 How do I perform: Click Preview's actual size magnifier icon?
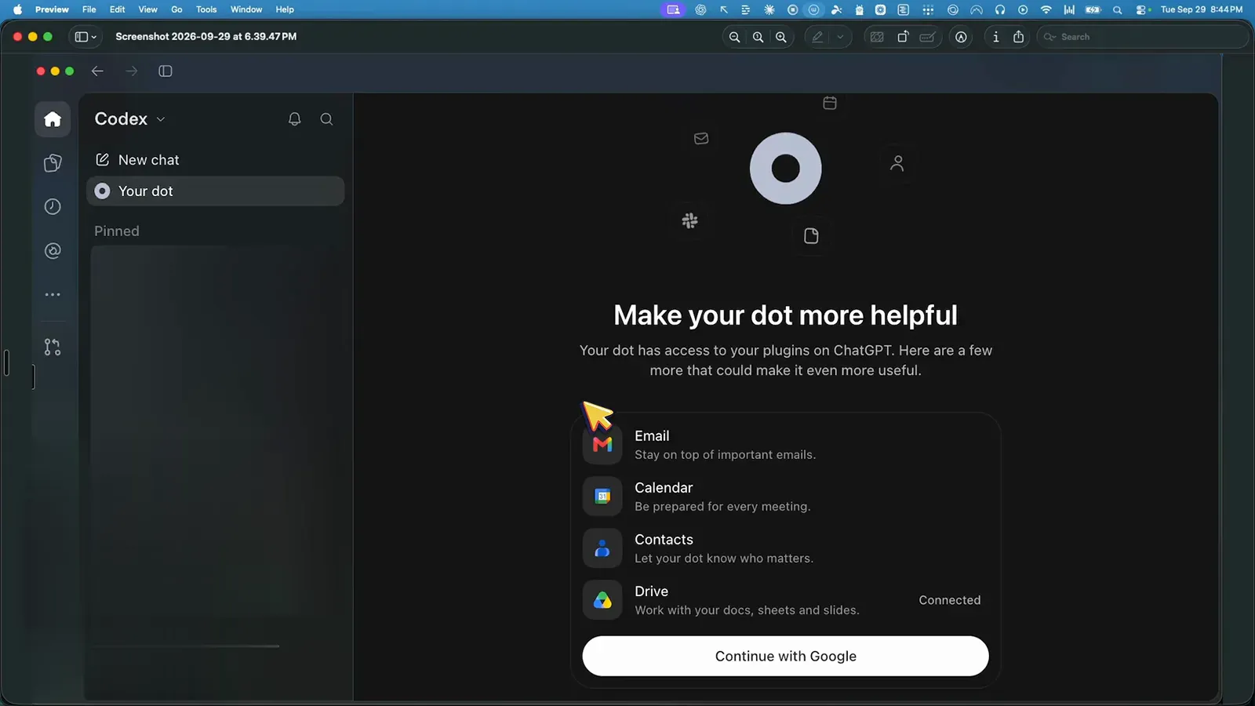click(x=758, y=37)
